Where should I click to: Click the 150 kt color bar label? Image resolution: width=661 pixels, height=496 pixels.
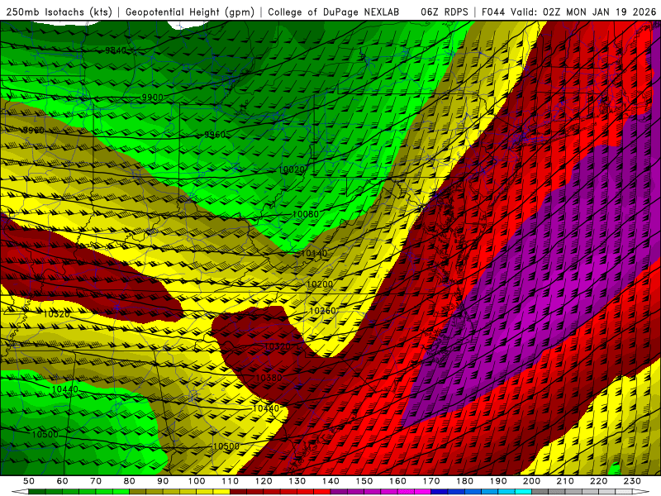[x=364, y=481]
